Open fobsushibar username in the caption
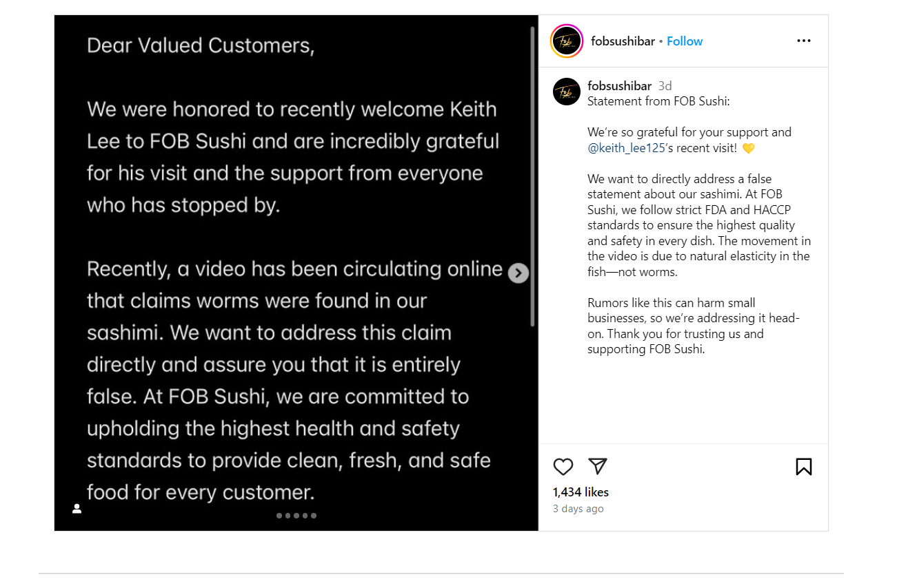The height and width of the screenshot is (579, 917). 619,86
